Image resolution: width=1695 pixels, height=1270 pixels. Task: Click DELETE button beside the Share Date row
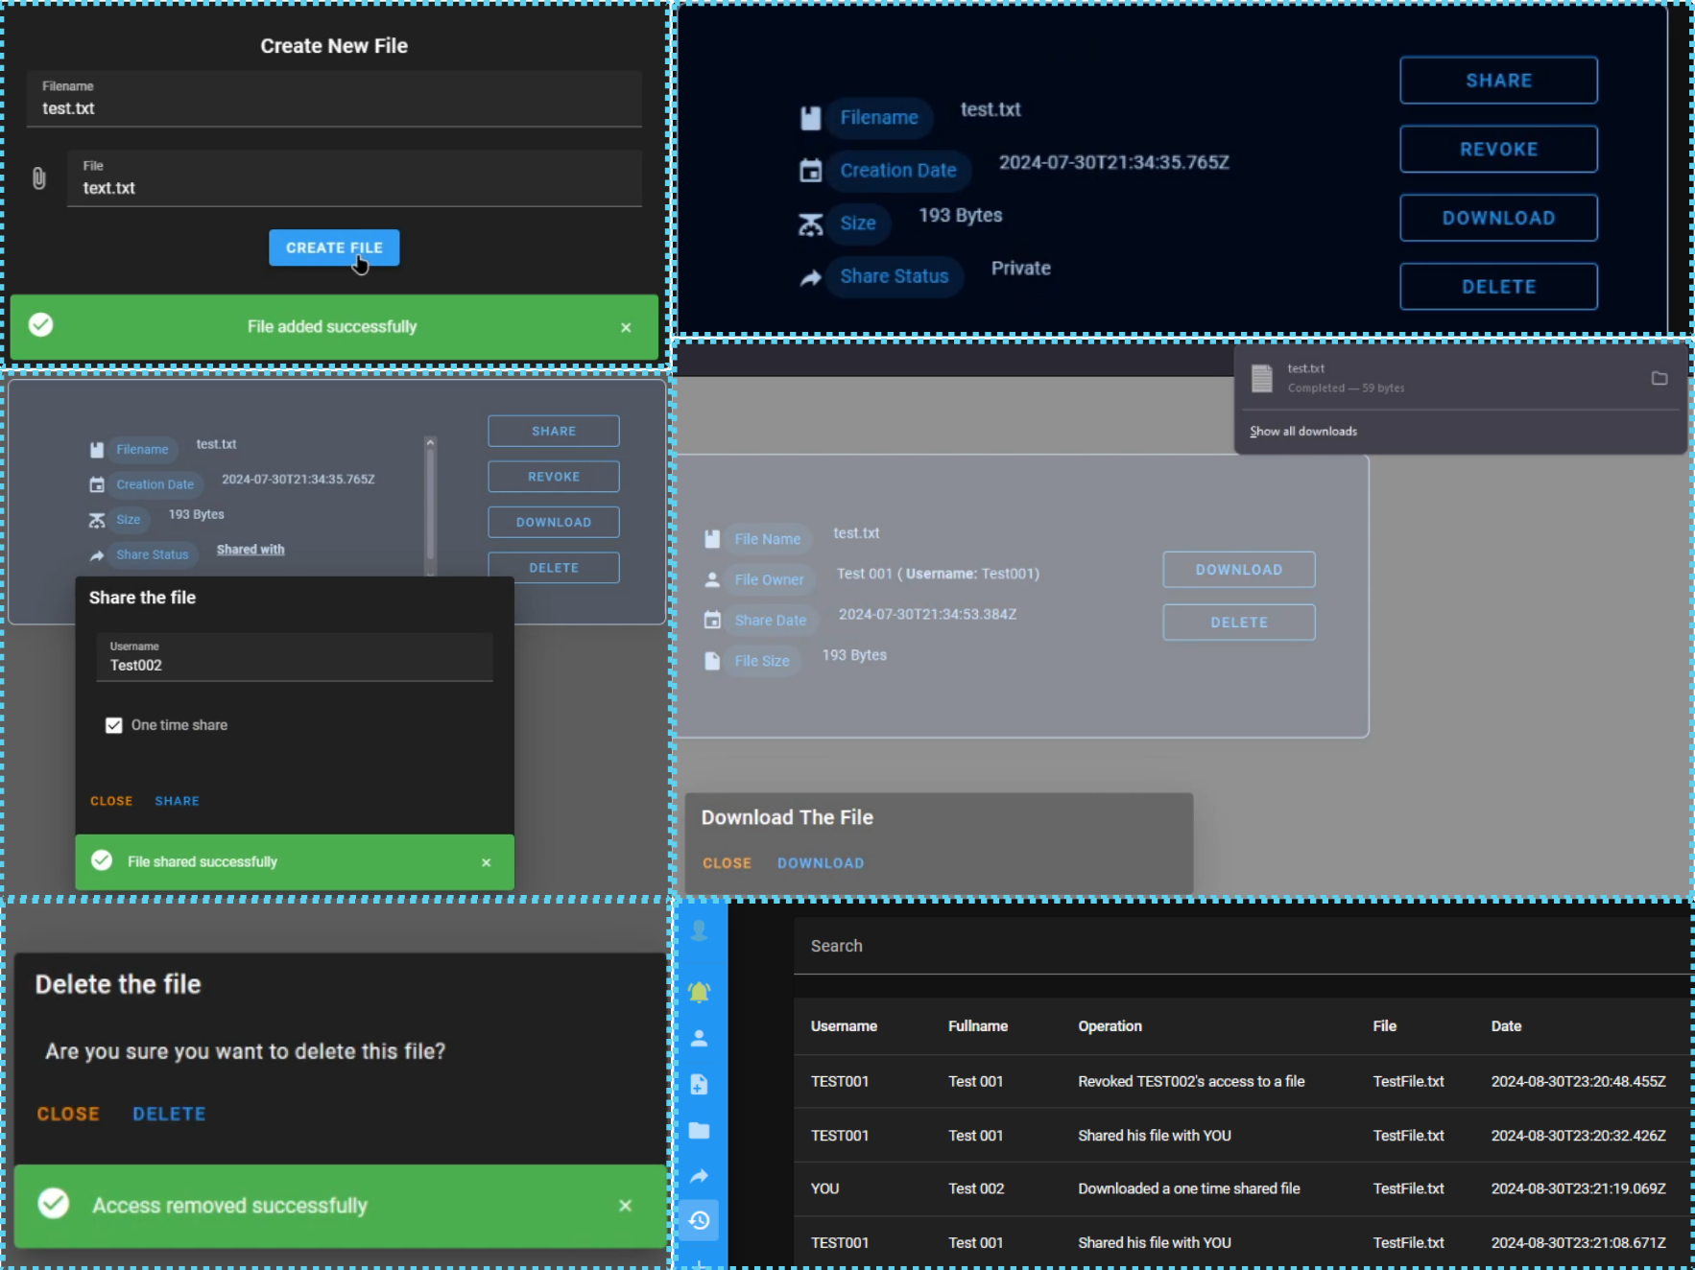click(x=1239, y=623)
